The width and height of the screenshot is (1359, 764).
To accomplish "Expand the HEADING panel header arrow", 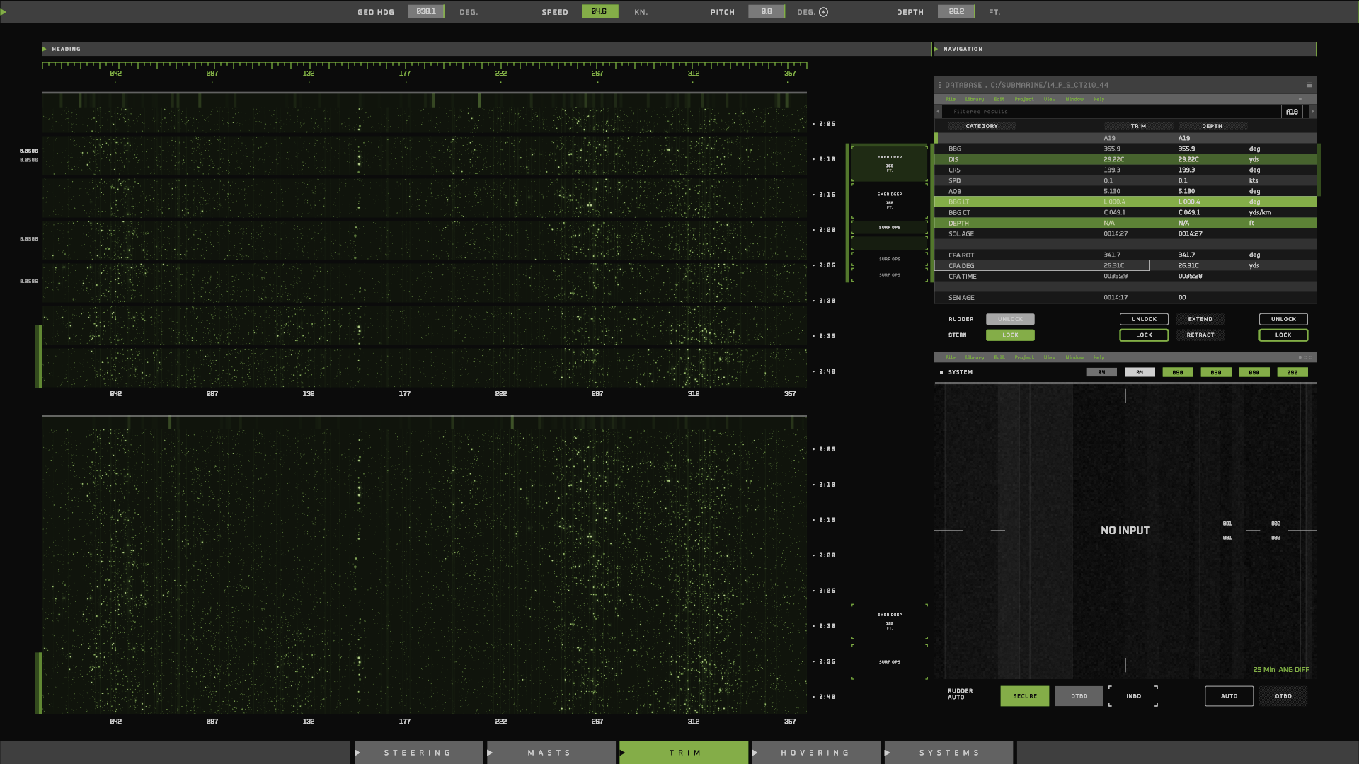I will coord(45,49).
